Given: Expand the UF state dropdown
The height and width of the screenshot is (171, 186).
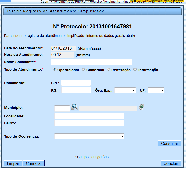Looking at the screenshot, I should coord(156,90).
